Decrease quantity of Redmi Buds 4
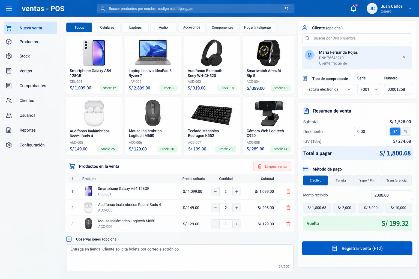Viewport: 419px width, 279px height. pyautogui.click(x=215, y=208)
